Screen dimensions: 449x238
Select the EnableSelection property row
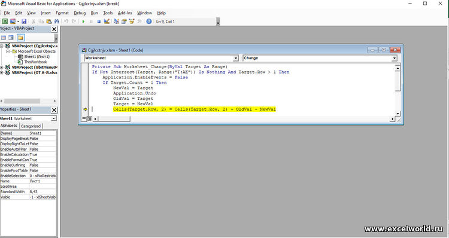pos(28,176)
